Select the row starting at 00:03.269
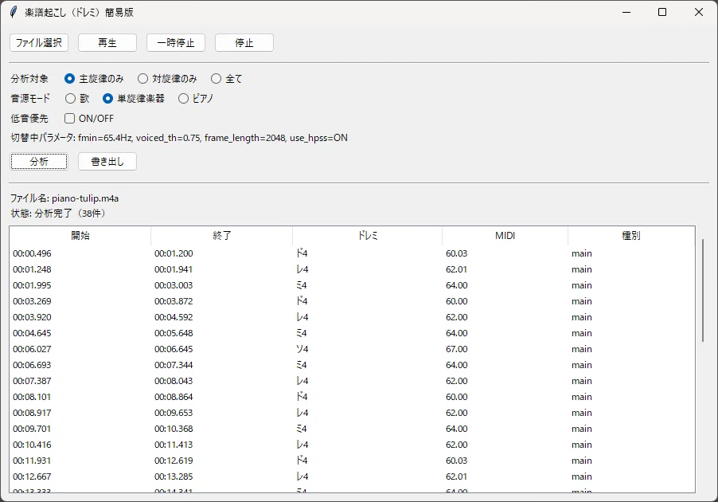Image resolution: width=718 pixels, height=502 pixels. point(352,301)
